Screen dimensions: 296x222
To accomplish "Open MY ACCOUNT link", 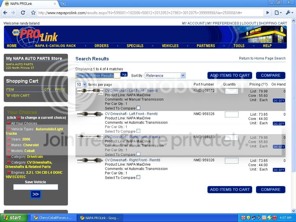I will [193, 23].
